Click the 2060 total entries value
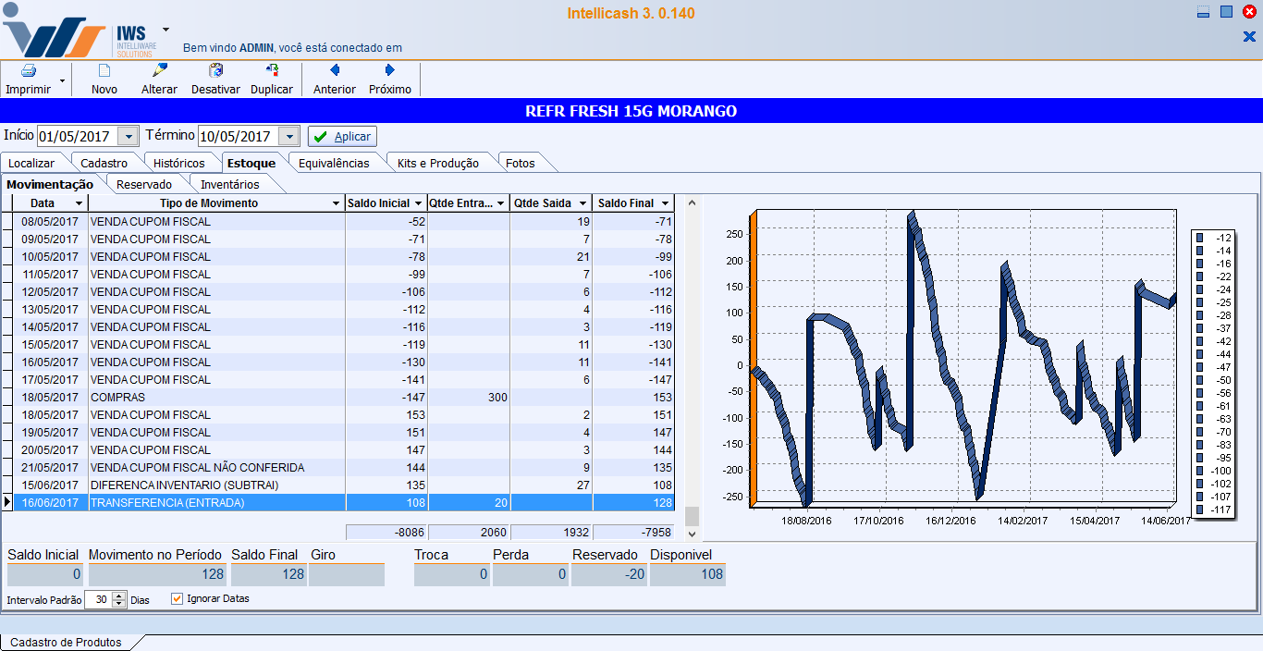Viewport: 1263px width, 651px height. (x=469, y=533)
